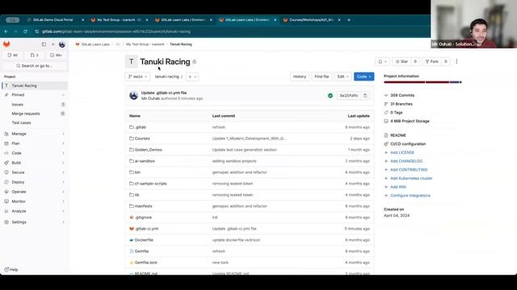The image size is (517, 290).
Task: Open the to-do list counter
Action: coord(56,56)
